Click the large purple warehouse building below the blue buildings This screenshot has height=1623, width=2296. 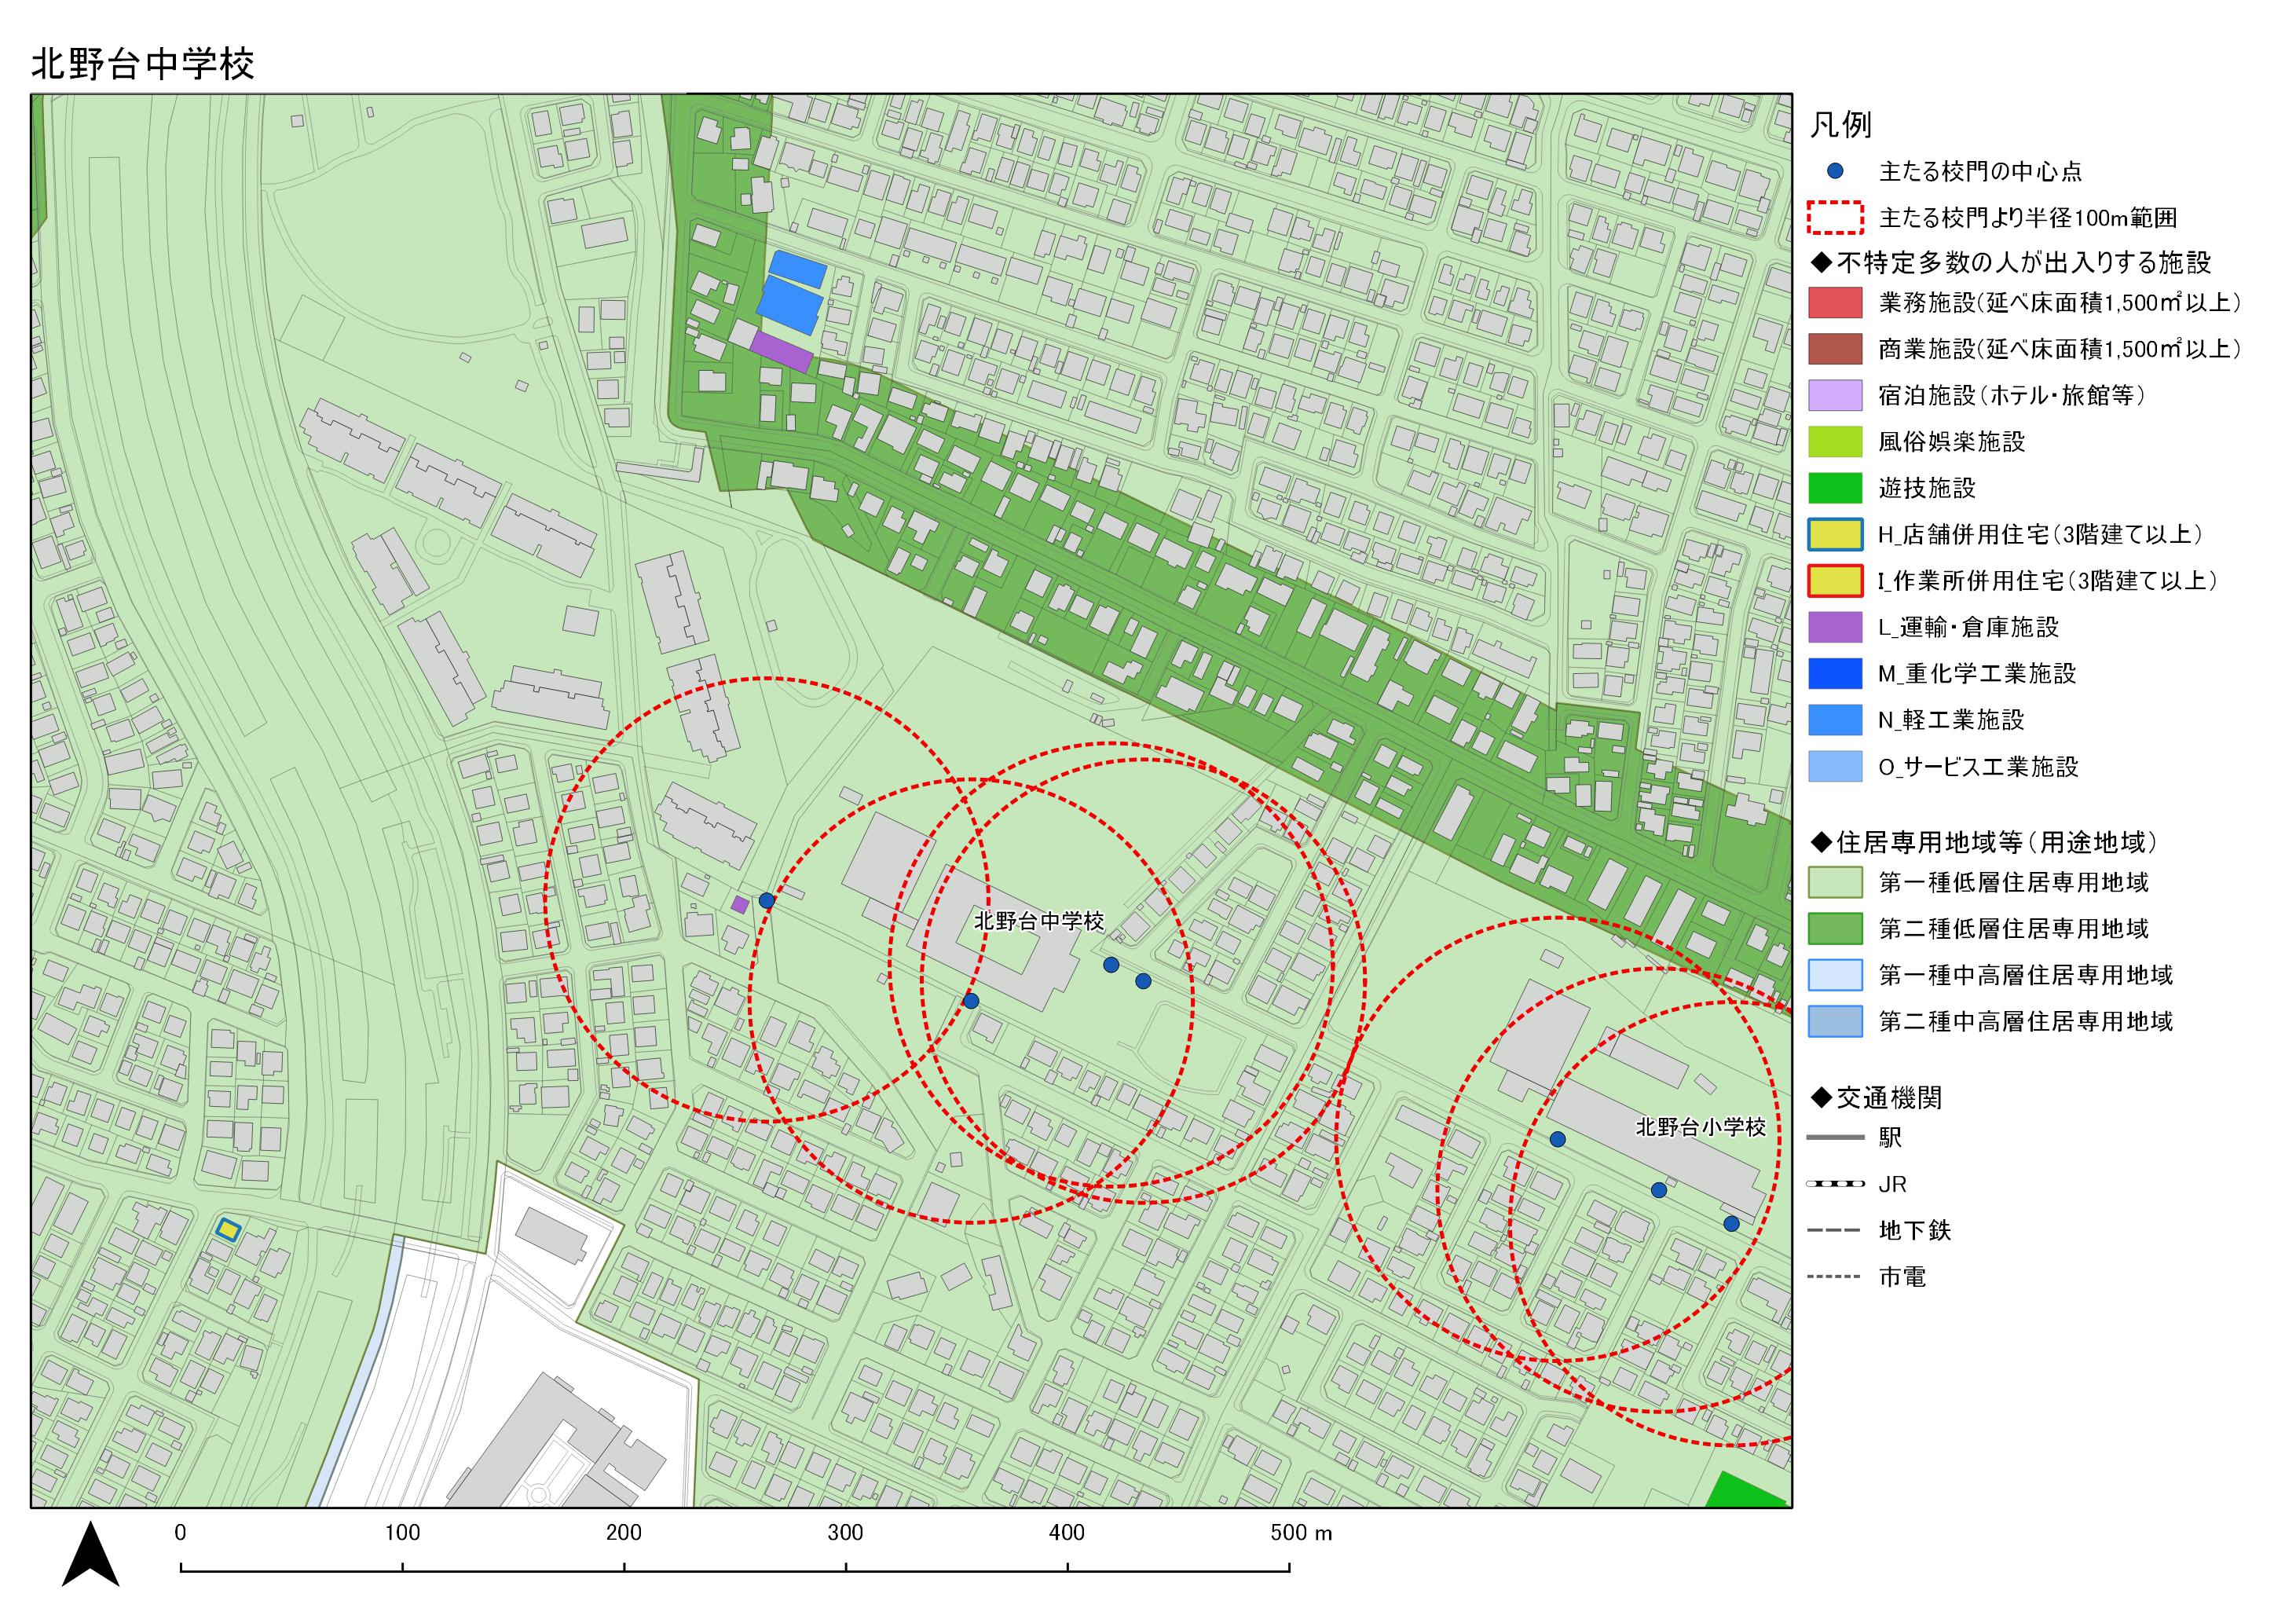(x=781, y=352)
